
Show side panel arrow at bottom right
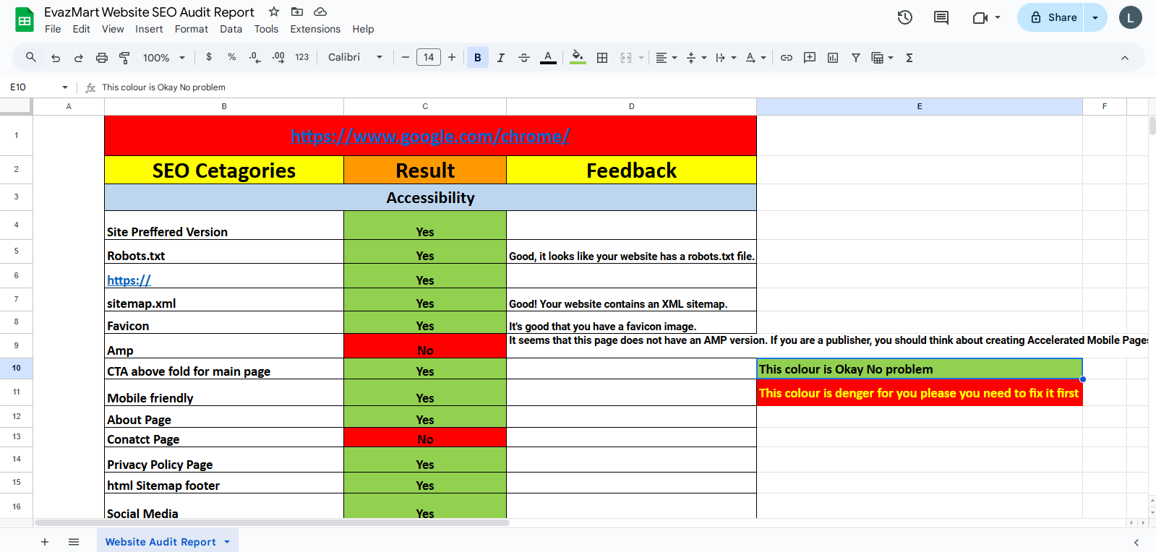coord(1136,543)
